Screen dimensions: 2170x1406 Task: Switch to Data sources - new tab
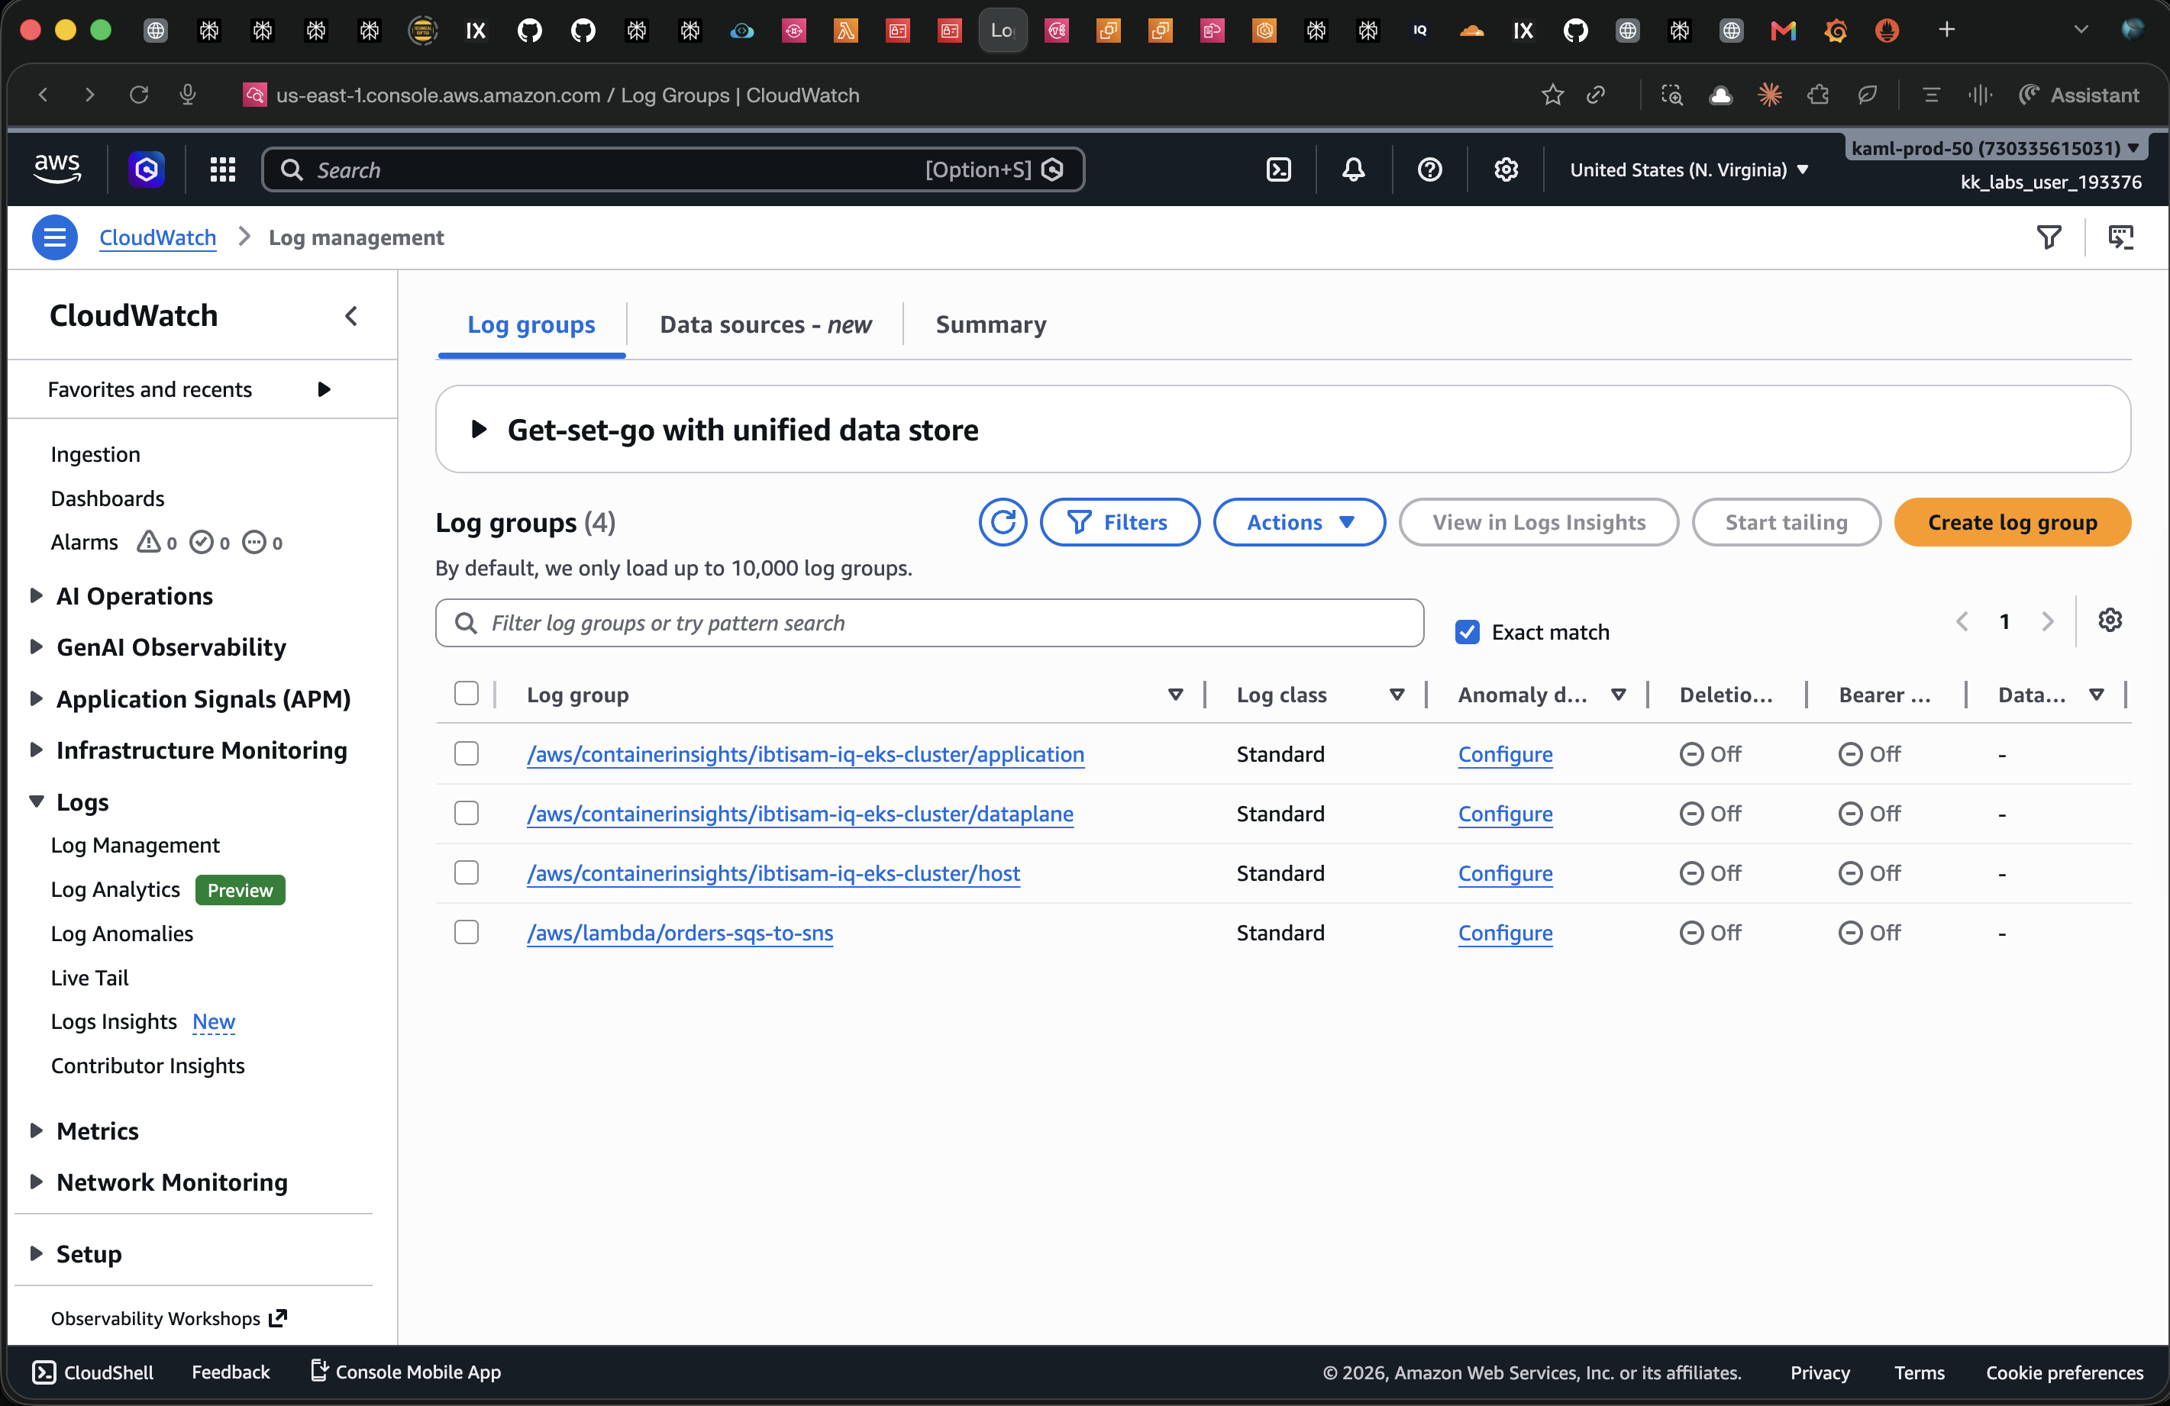(765, 324)
